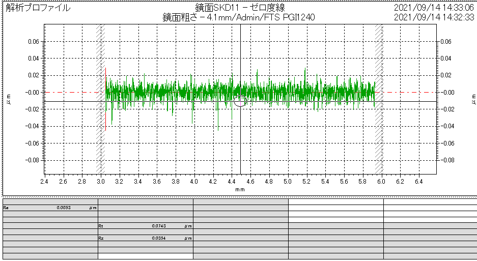Click the deep valley spike near 4.25 mm
The height and width of the screenshot is (261, 477).
pos(218,127)
